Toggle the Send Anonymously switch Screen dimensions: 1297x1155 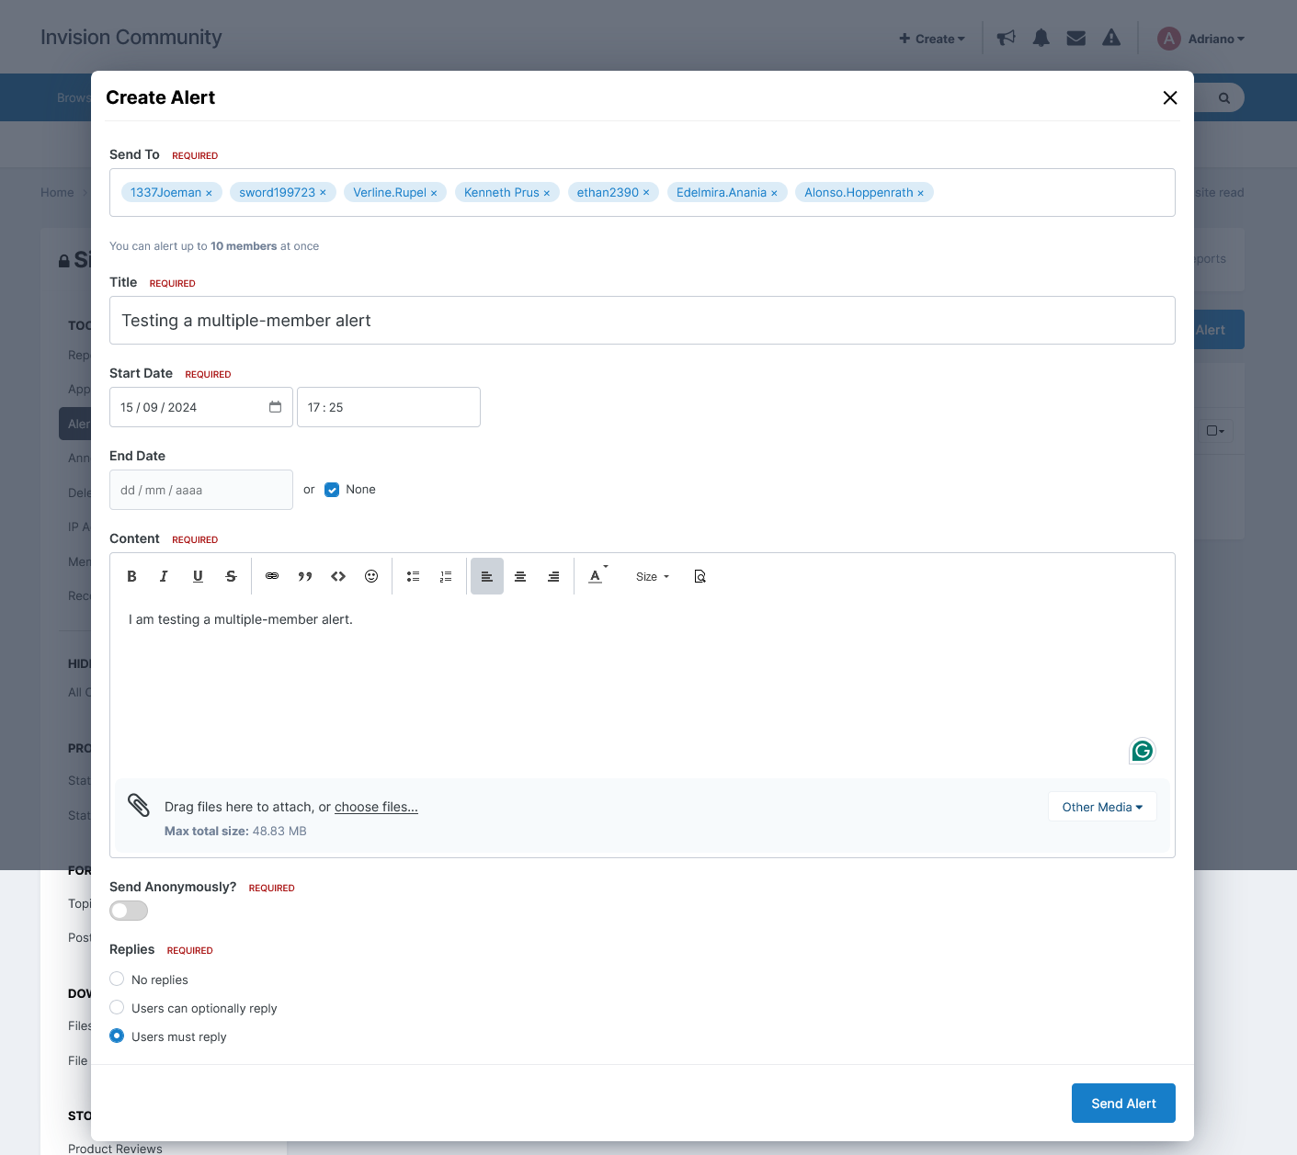[129, 911]
